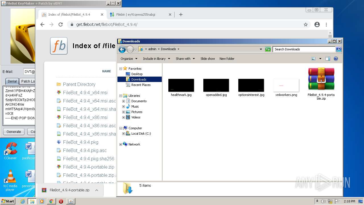Open the address bar history dropdown arrow
The image size is (364, 205).
coord(261,49)
